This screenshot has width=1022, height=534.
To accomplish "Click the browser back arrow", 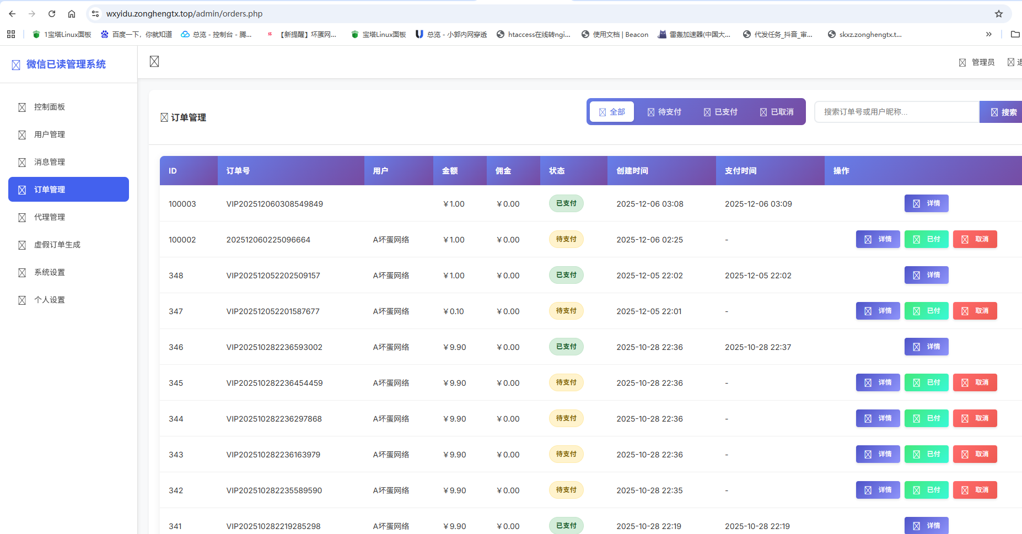I will coord(12,14).
